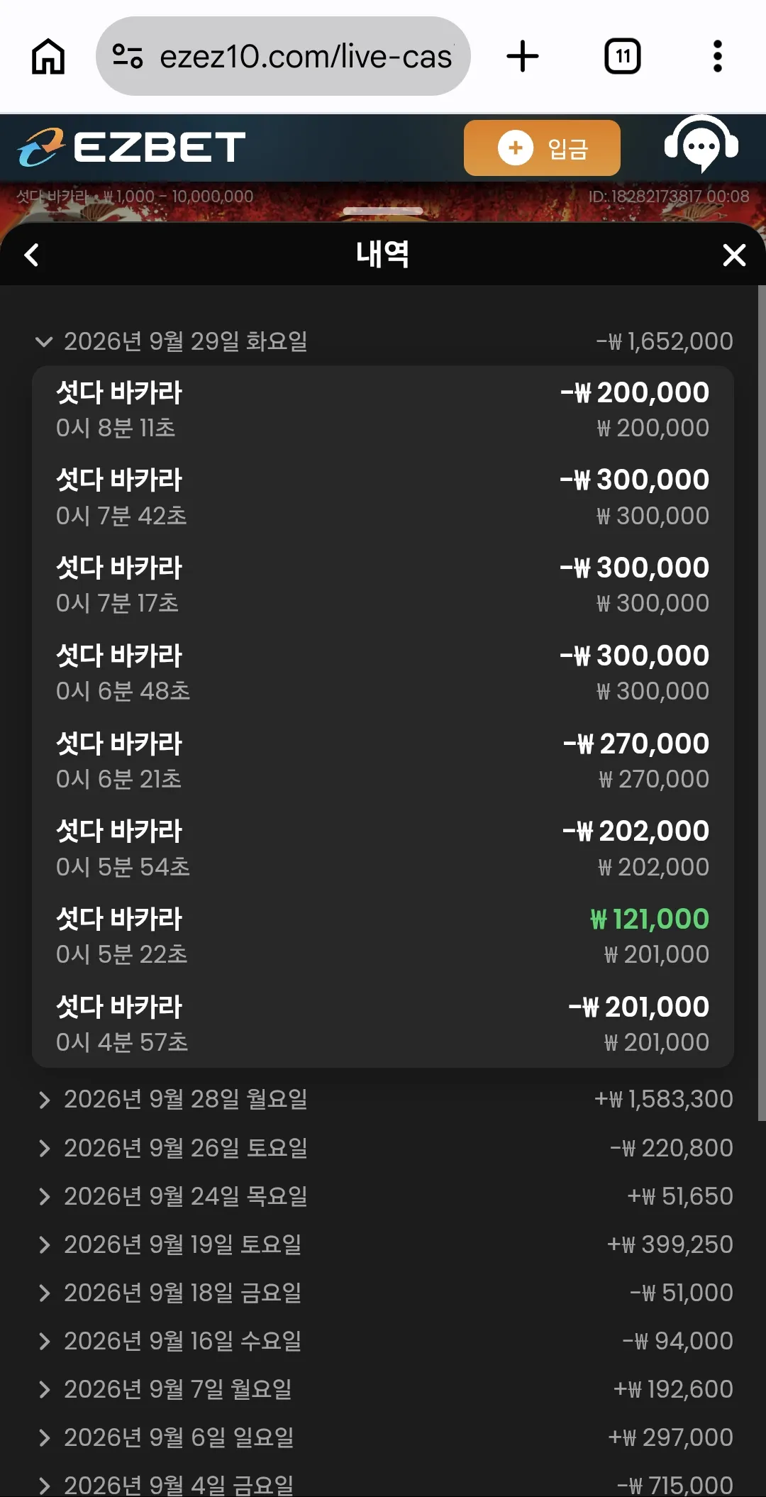This screenshot has height=1497, width=766.
Task: Collapse the 2026년 9월 29일 화요일 section
Action: [x=383, y=341]
